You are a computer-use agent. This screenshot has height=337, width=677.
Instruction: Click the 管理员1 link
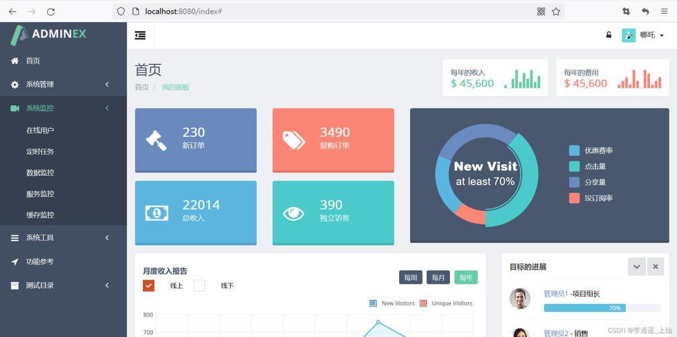556,294
